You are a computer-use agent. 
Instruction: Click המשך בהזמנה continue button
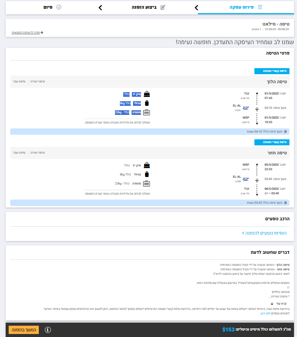[x=24, y=330]
